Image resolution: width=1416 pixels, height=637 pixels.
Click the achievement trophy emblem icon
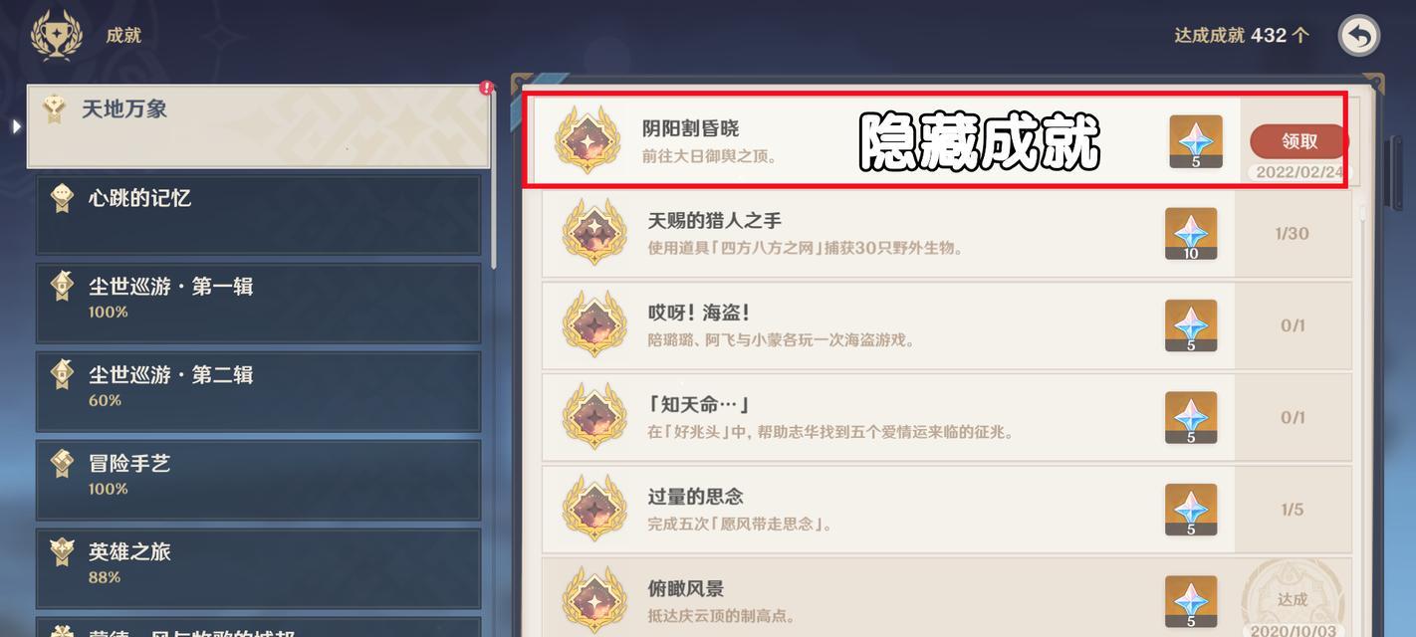click(55, 36)
